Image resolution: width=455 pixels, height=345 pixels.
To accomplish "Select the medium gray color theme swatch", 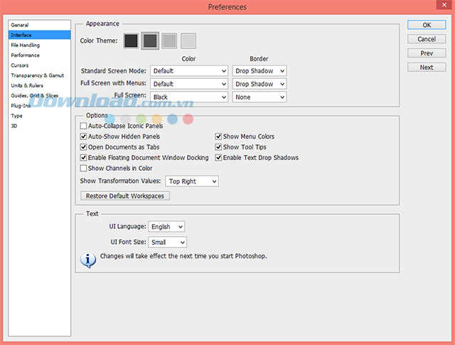I will [x=169, y=41].
